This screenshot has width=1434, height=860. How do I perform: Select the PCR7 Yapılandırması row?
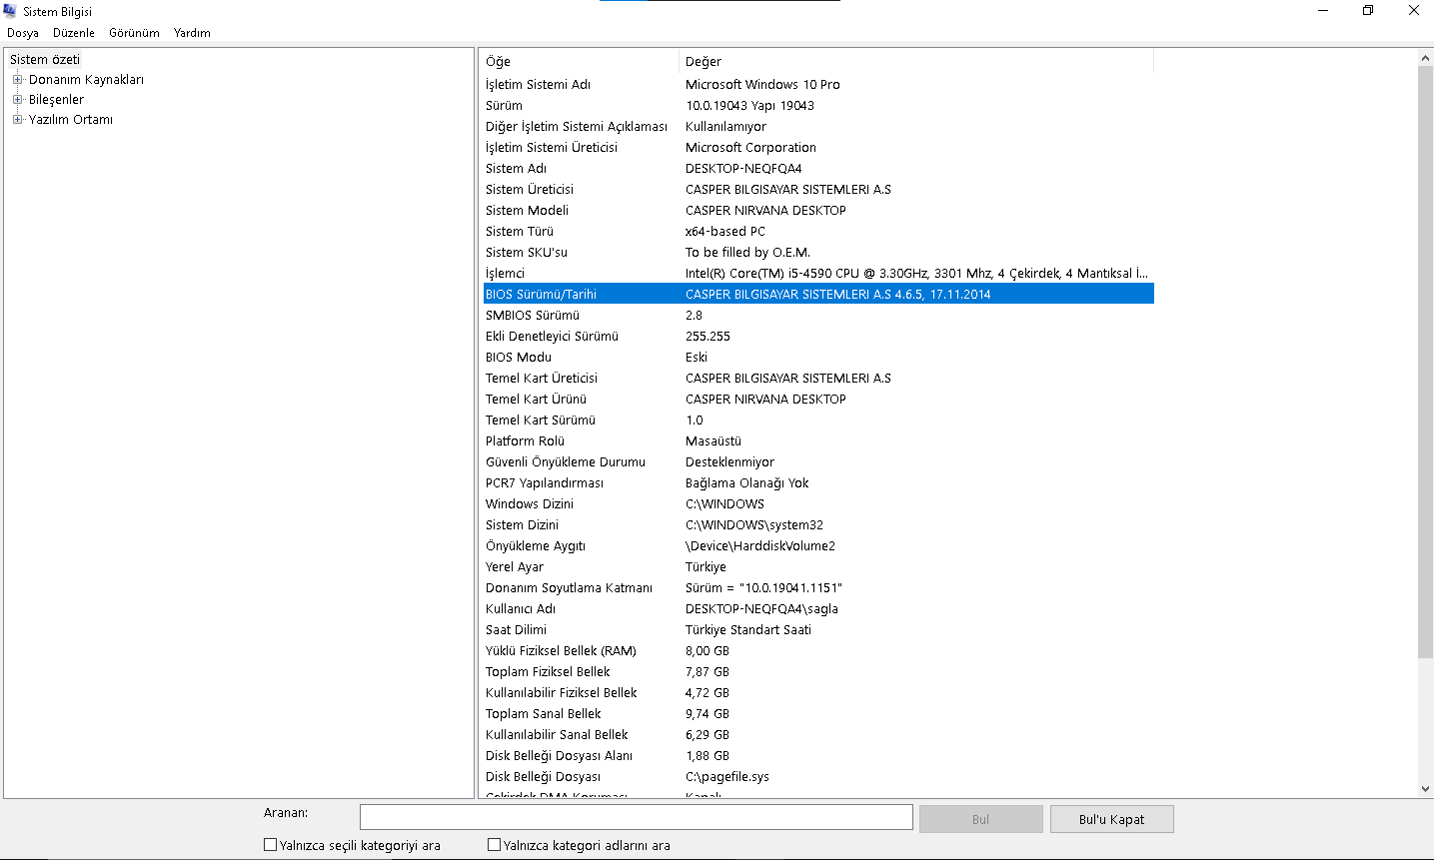[x=818, y=483]
